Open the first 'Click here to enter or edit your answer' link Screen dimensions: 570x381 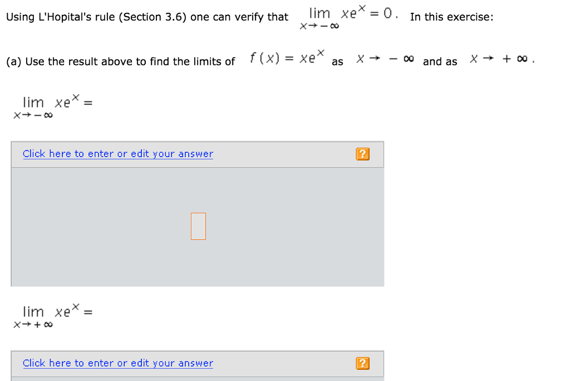(x=117, y=154)
